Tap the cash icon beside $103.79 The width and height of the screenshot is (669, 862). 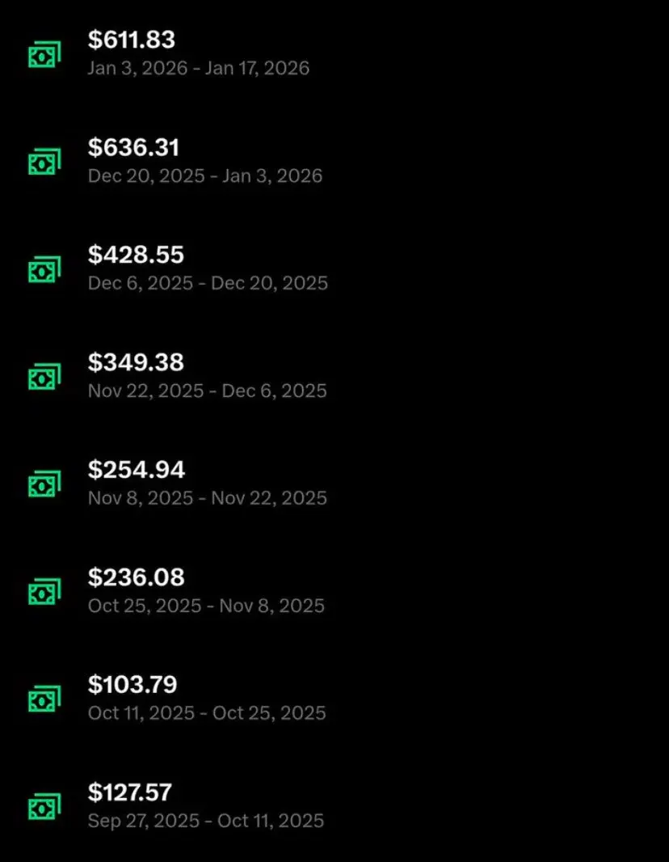(44, 699)
